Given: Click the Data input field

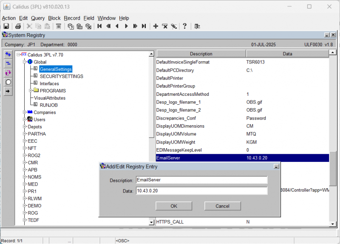Looking at the screenshot, I should pyautogui.click(x=201, y=191).
